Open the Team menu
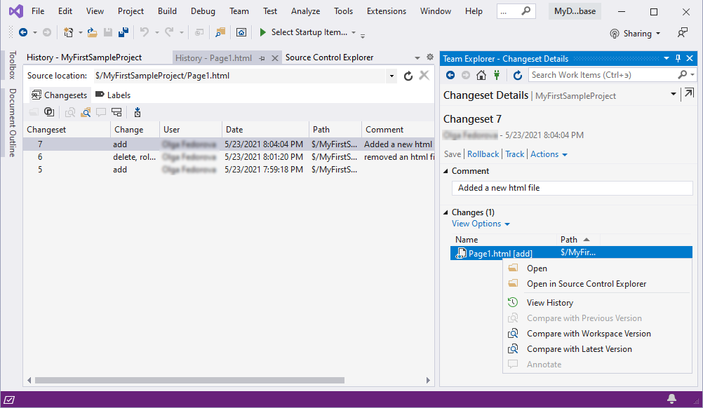703x408 pixels. 239,11
